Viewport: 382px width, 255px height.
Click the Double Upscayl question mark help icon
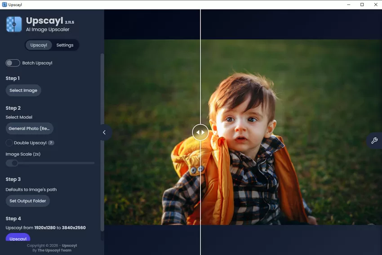(x=51, y=143)
